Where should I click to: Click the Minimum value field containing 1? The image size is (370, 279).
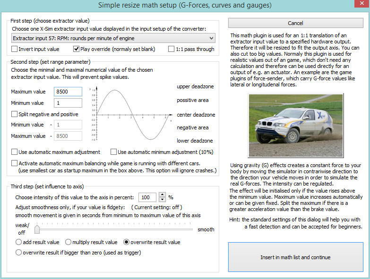pyautogui.click(x=68, y=103)
